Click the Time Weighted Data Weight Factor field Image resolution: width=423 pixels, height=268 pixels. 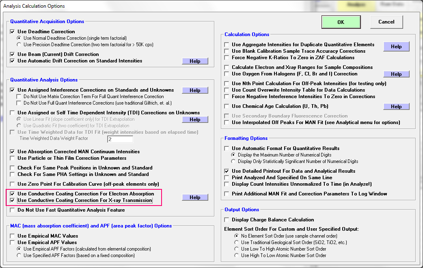[x=120, y=139]
